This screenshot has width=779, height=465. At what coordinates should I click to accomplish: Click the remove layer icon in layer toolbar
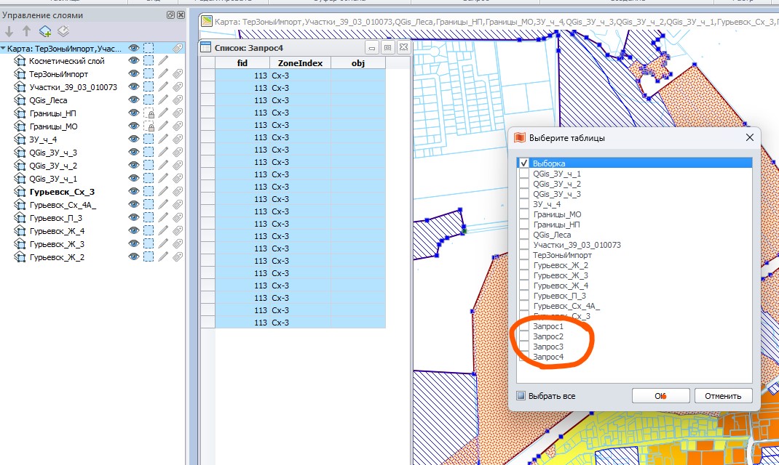[63, 31]
